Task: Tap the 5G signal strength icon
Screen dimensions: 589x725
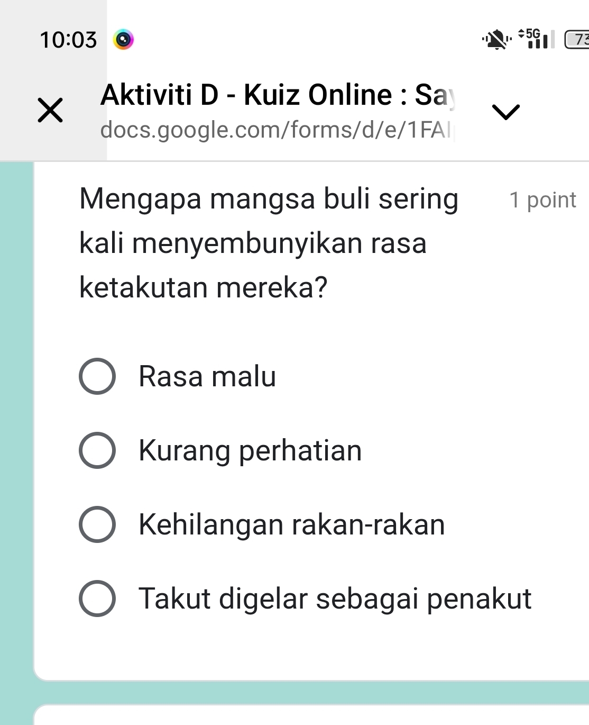Action: coord(537,39)
